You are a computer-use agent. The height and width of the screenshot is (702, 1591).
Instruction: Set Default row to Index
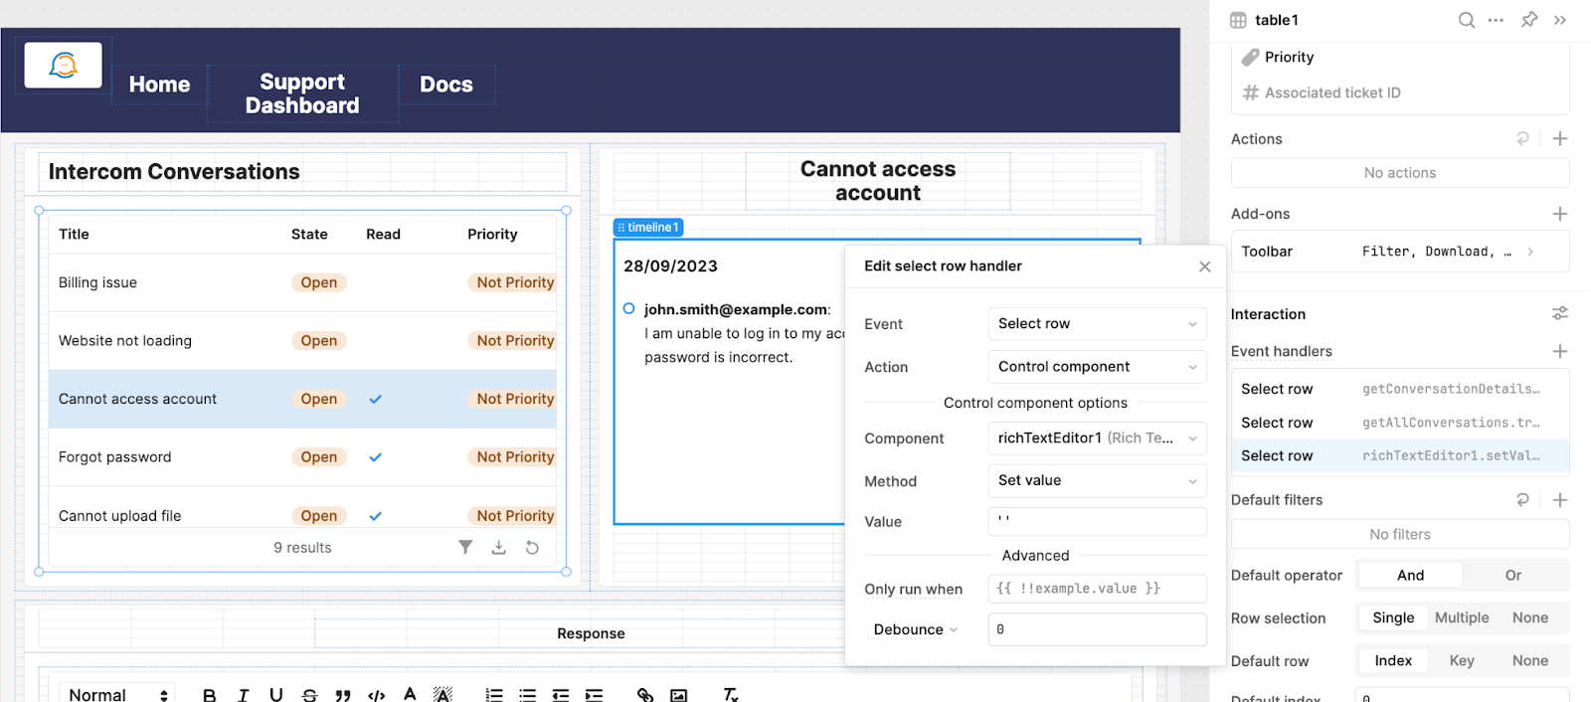1393,660
